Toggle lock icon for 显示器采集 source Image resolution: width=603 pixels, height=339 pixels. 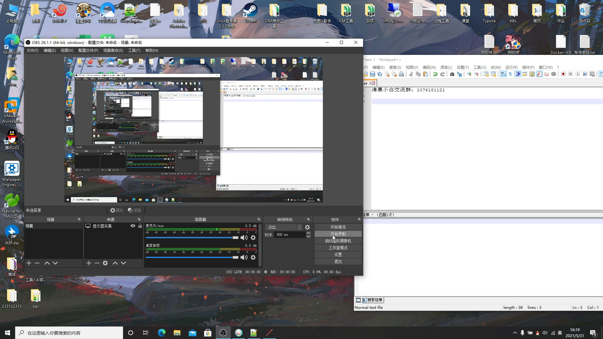pos(140,226)
